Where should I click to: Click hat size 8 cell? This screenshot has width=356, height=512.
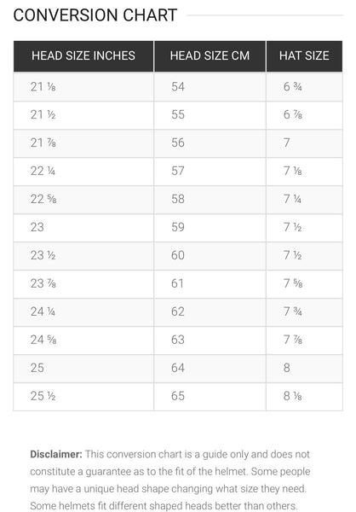[304, 368]
